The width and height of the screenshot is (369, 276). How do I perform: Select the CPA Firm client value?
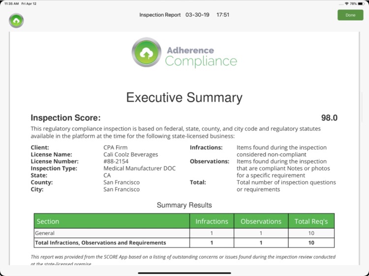115,147
